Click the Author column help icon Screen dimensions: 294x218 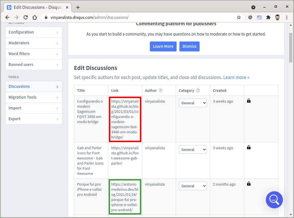pos(160,90)
